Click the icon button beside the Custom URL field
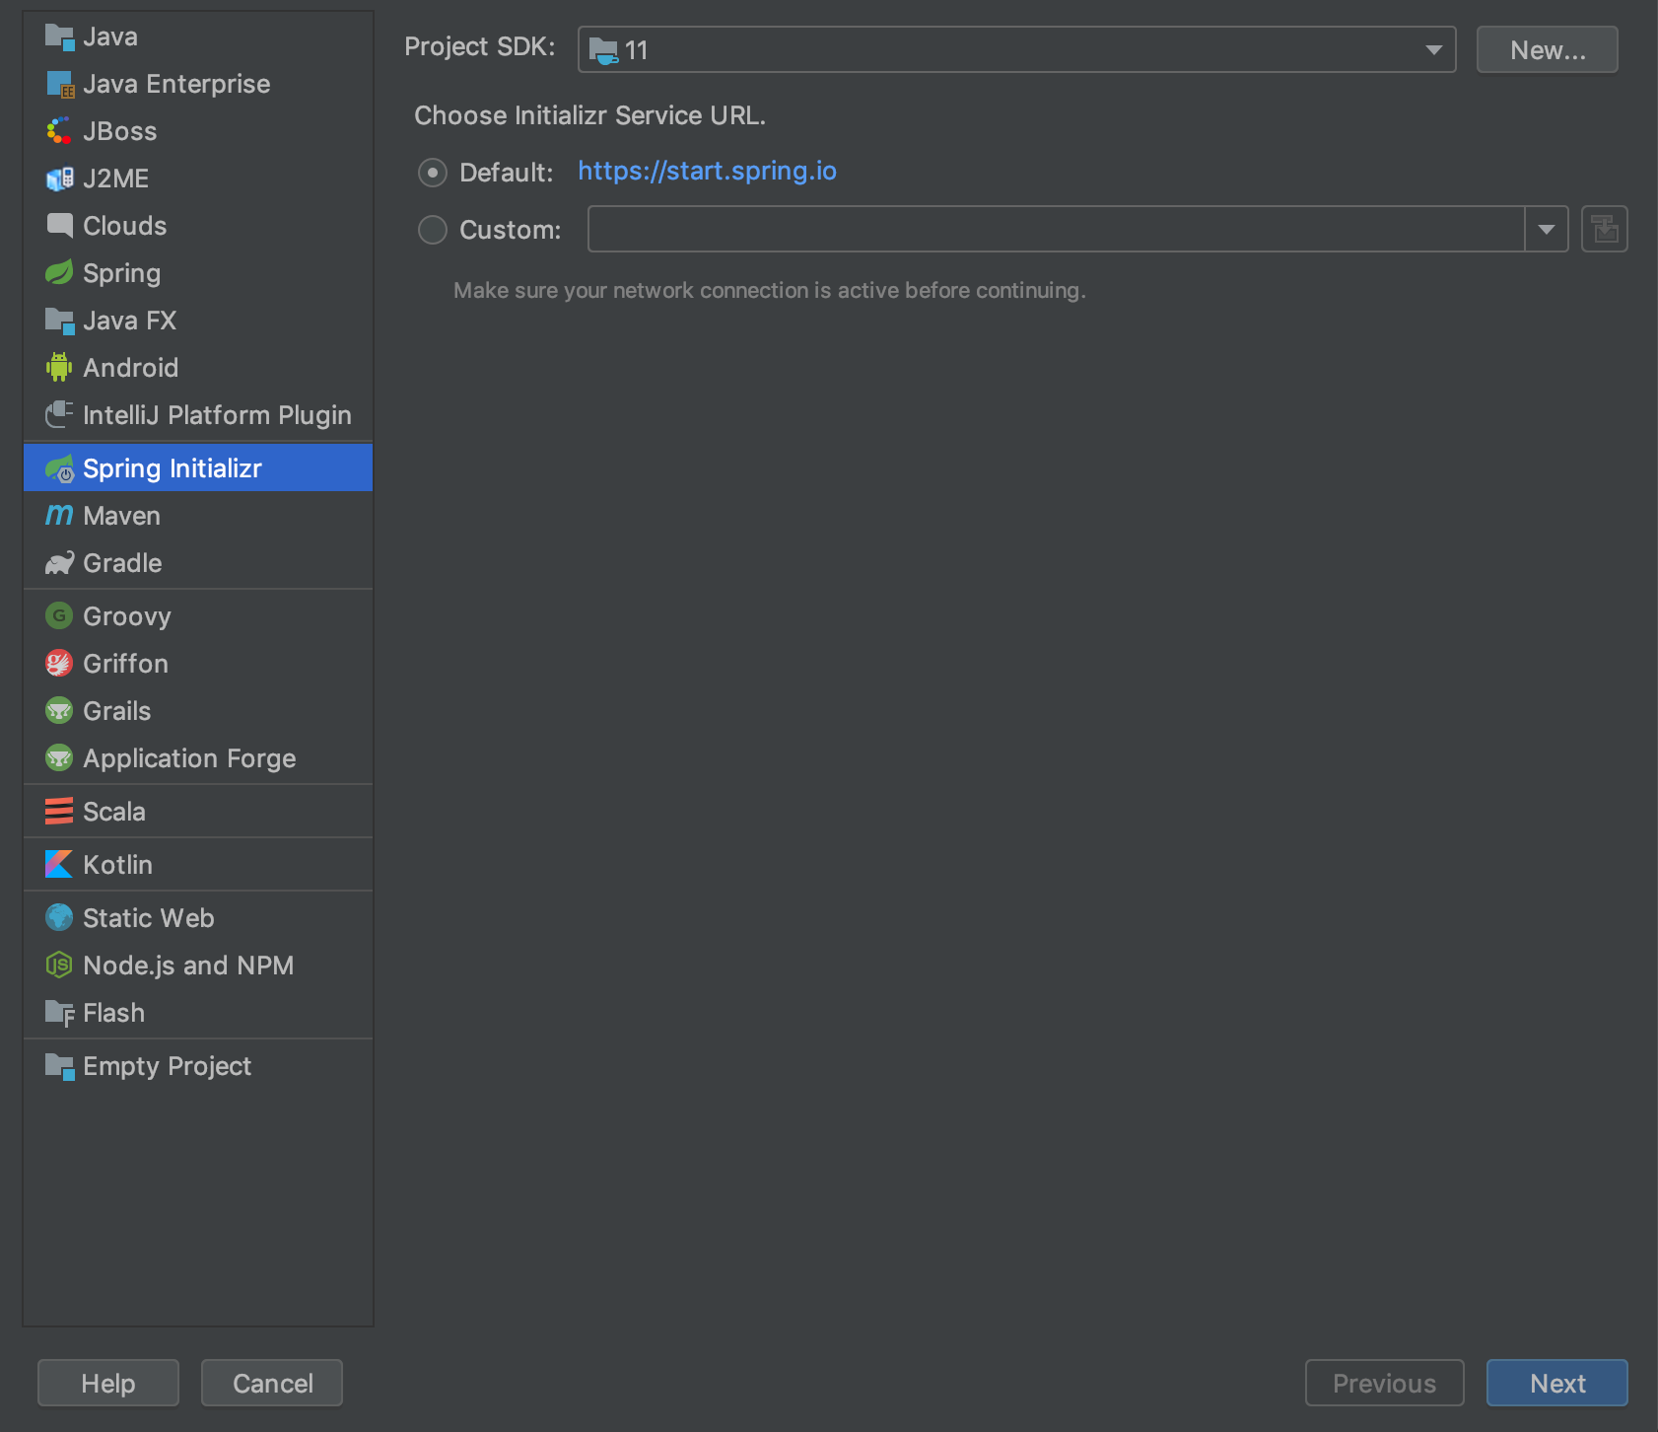 coord(1604,229)
